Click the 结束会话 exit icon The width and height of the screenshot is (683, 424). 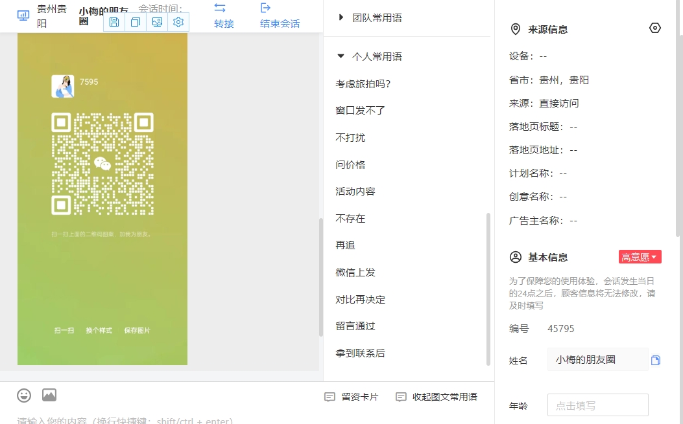[265, 8]
